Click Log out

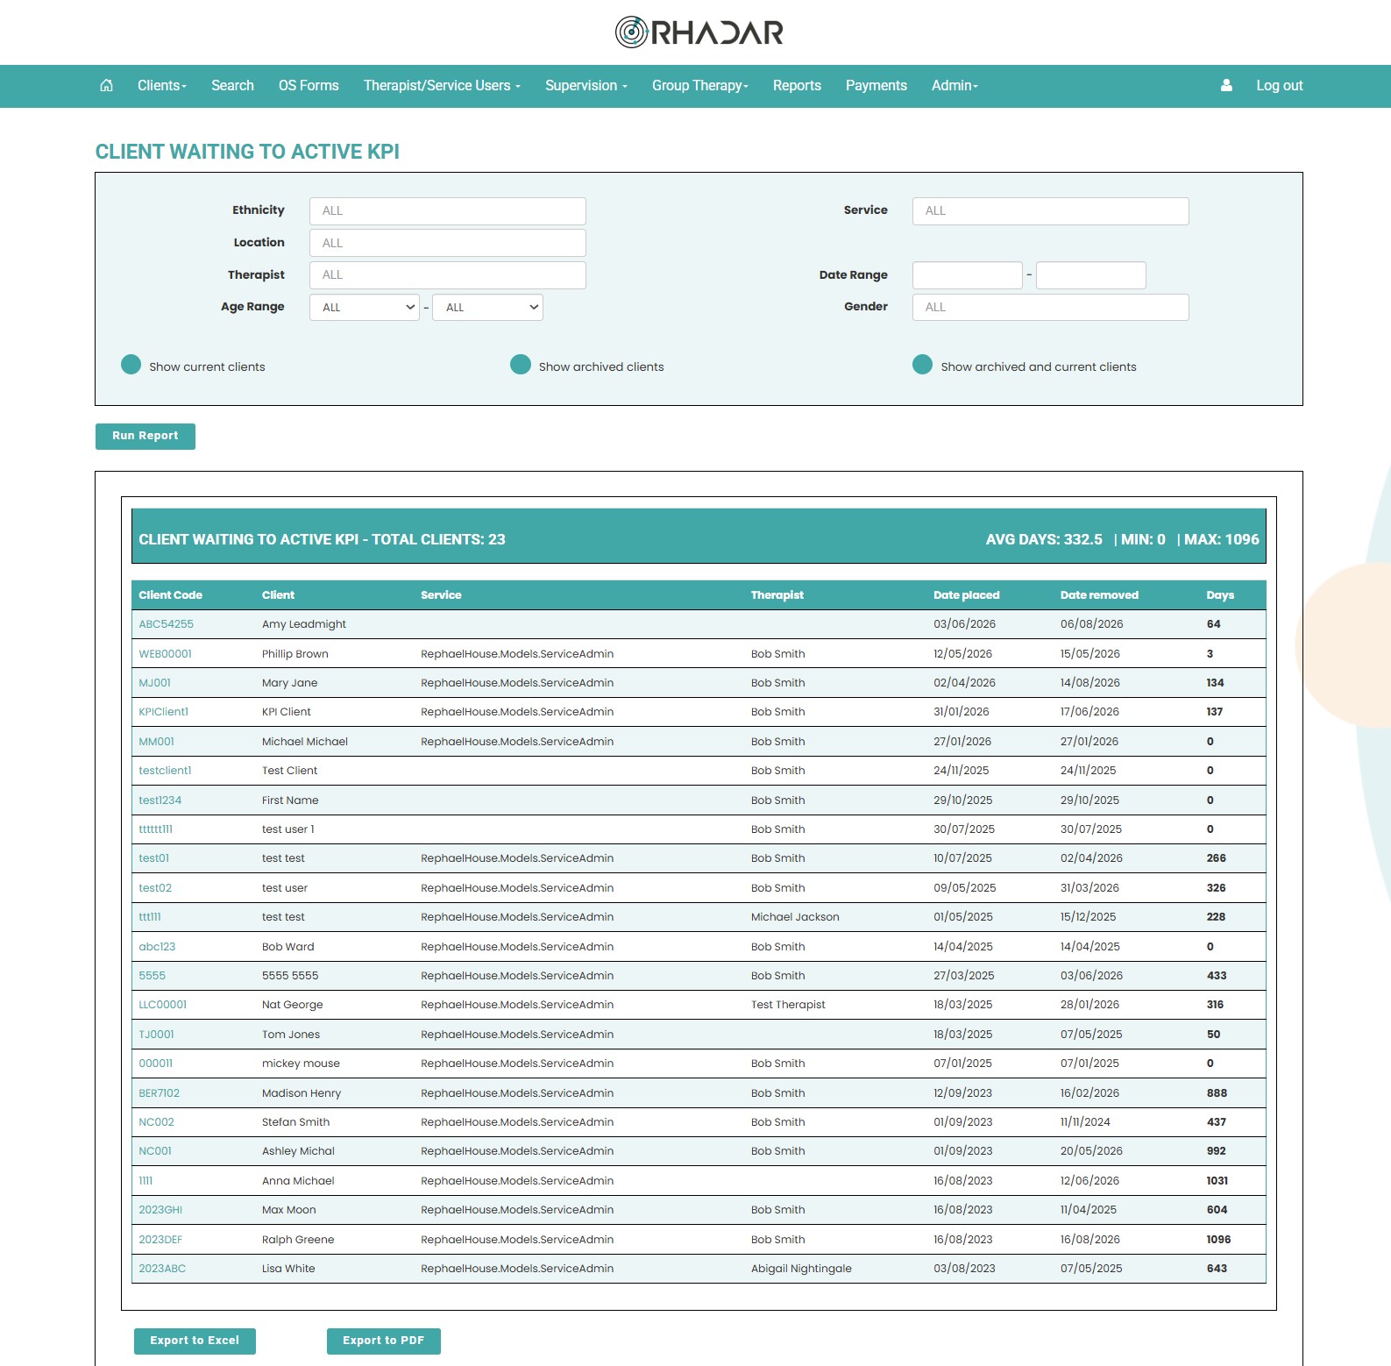1280,85
